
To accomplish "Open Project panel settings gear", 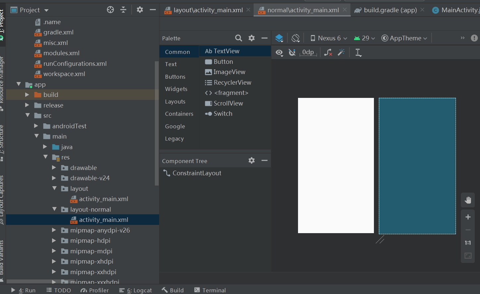I will point(140,10).
